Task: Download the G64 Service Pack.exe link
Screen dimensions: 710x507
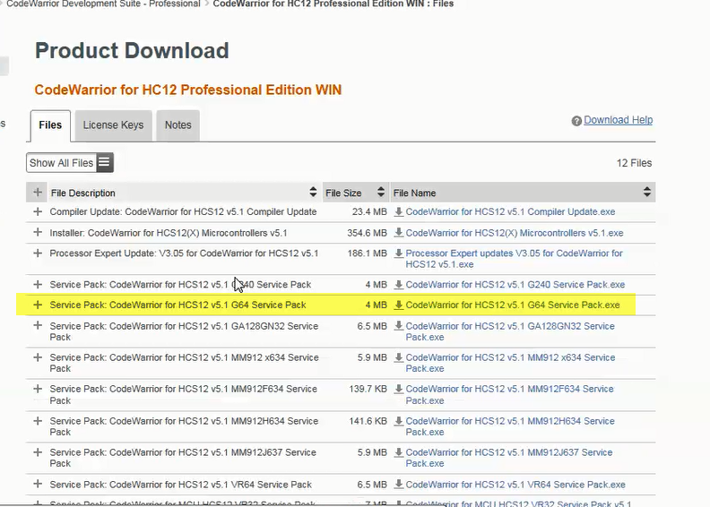Action: click(x=513, y=305)
